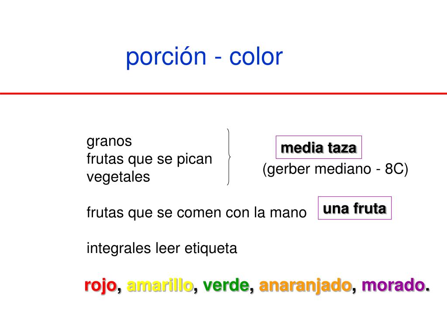Click the word 'vegetales'
This screenshot has height=335, width=447.
click(118, 177)
